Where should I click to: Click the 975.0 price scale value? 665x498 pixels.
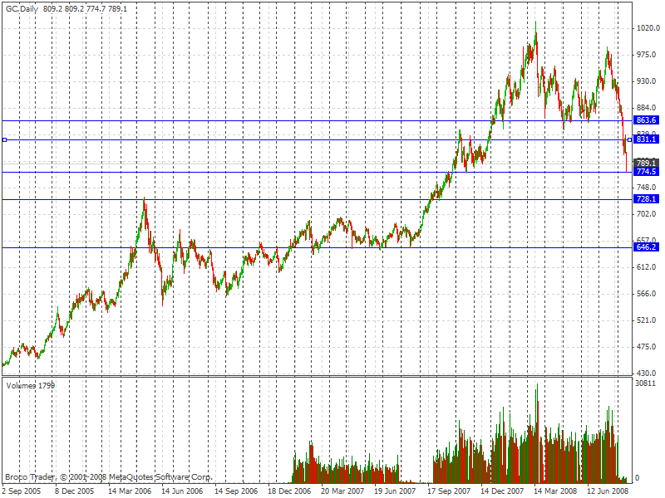coord(647,55)
